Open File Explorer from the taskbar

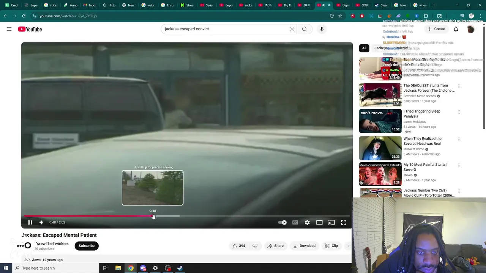click(x=118, y=268)
